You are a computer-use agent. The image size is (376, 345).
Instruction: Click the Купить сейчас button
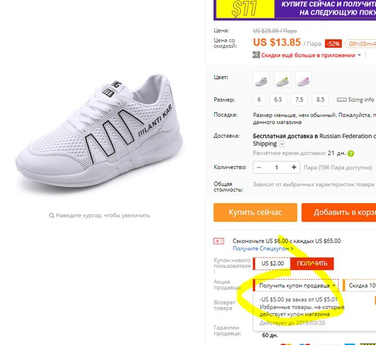click(x=255, y=212)
